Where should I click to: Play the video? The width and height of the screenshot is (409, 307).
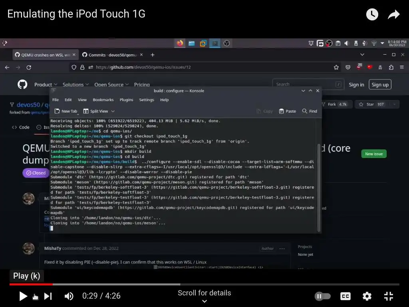pos(23,296)
